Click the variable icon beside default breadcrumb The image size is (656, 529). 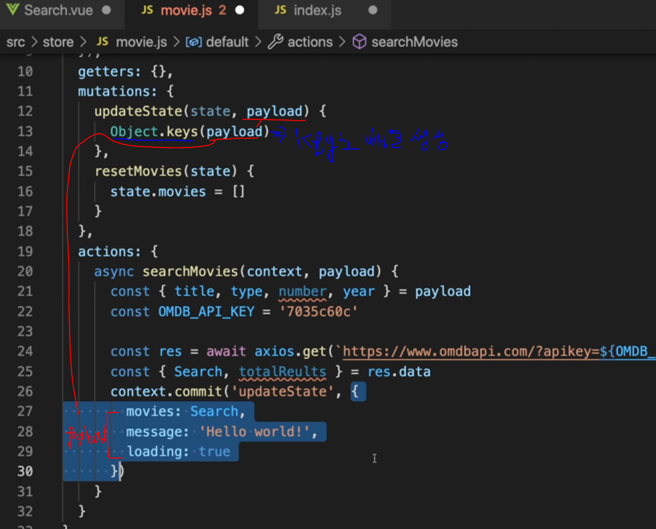(193, 42)
